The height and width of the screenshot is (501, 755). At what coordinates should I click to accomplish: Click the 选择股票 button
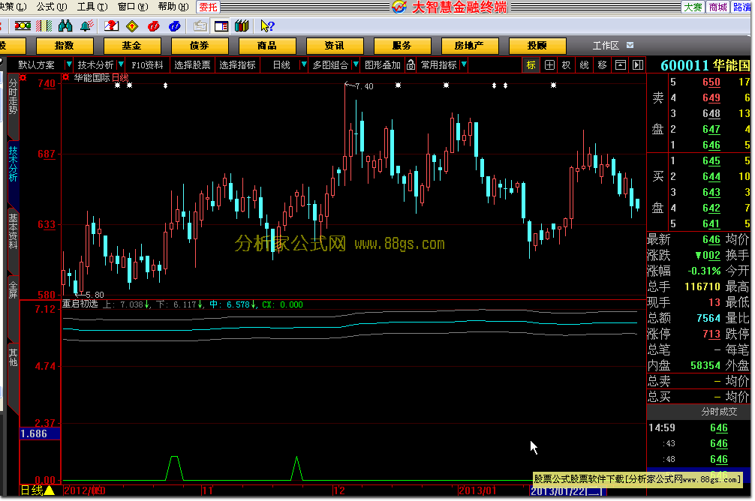pos(192,65)
